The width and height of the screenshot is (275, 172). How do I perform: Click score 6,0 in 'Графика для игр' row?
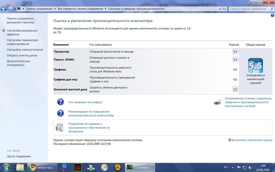(x=235, y=80)
